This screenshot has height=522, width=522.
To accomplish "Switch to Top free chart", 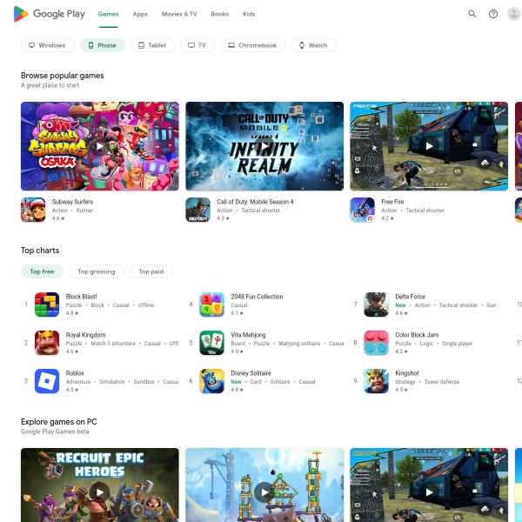I will tap(42, 271).
